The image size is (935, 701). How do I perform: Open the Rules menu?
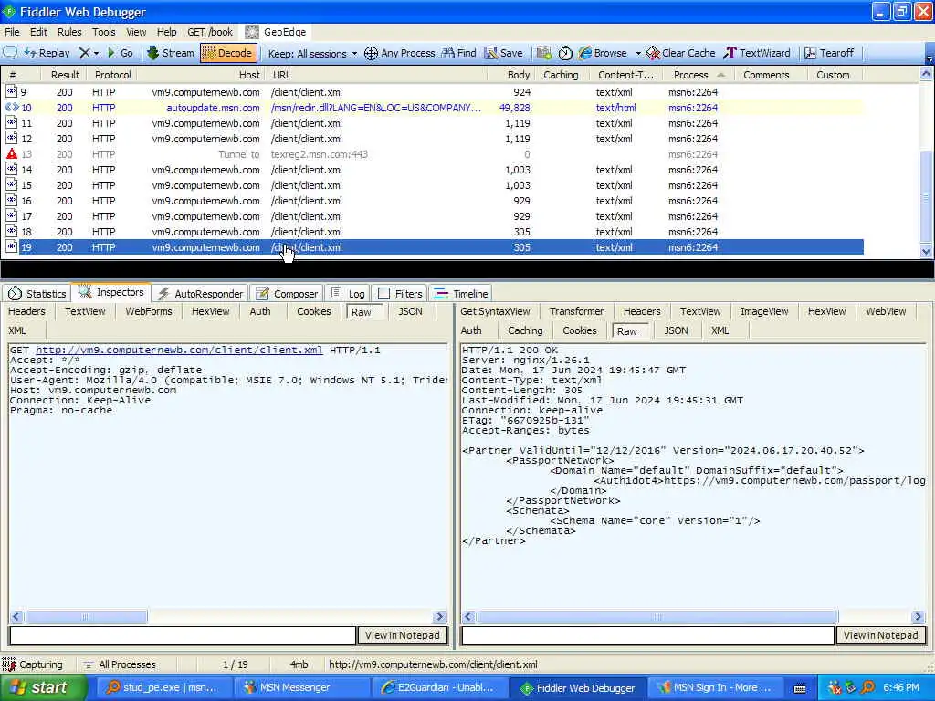click(x=69, y=32)
